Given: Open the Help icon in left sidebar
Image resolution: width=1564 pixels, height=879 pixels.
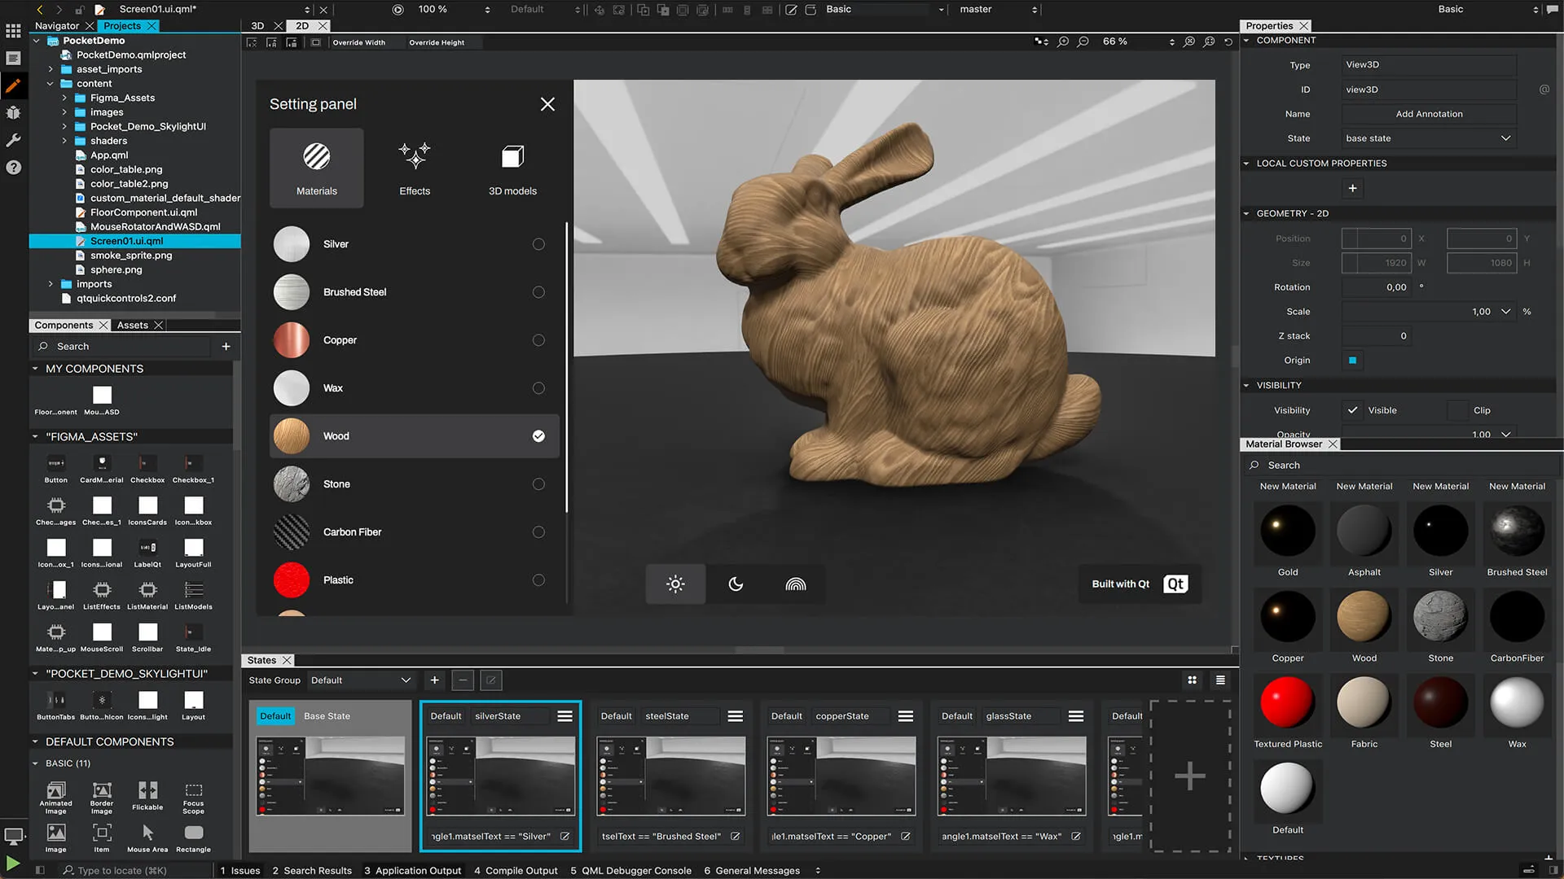Looking at the screenshot, I should click(13, 168).
